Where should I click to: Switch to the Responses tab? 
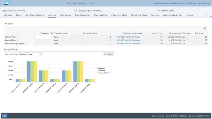(x=65, y=15)
